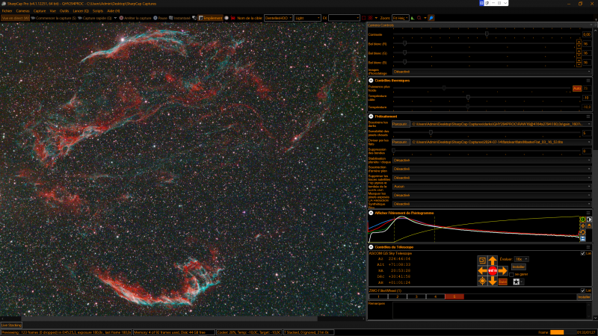Select filter wheel position 5
This screenshot has width=598, height=336.
click(454, 296)
